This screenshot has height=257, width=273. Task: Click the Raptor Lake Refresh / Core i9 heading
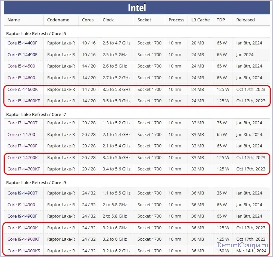point(36,183)
